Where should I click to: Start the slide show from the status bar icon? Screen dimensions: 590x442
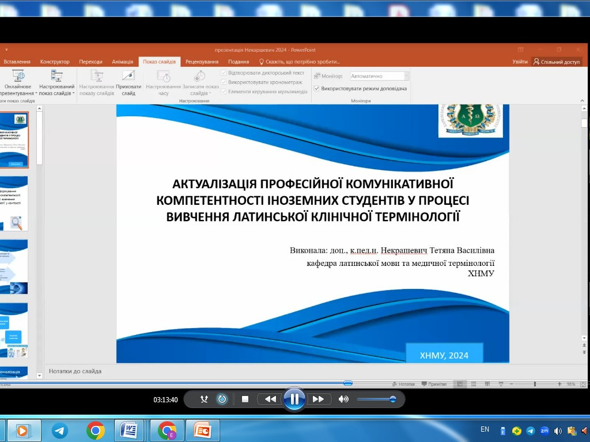coord(501,384)
